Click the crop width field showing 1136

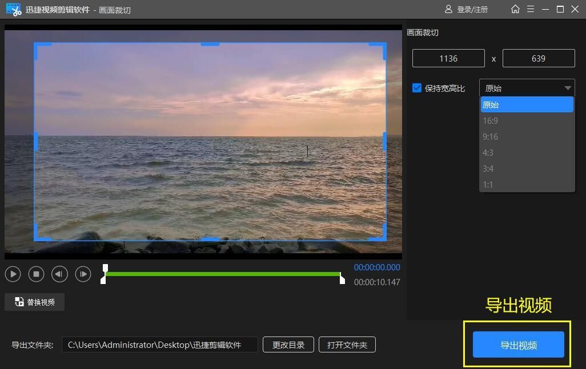click(x=448, y=58)
